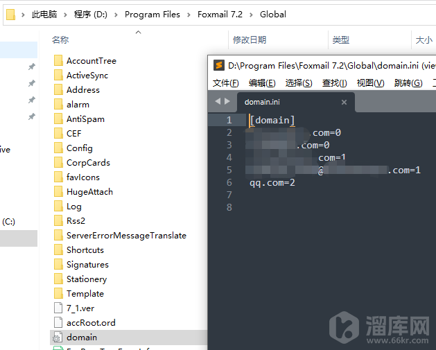Screen dimensions: 436x350
Task: Sort files by 大小 column
Action: point(424,40)
